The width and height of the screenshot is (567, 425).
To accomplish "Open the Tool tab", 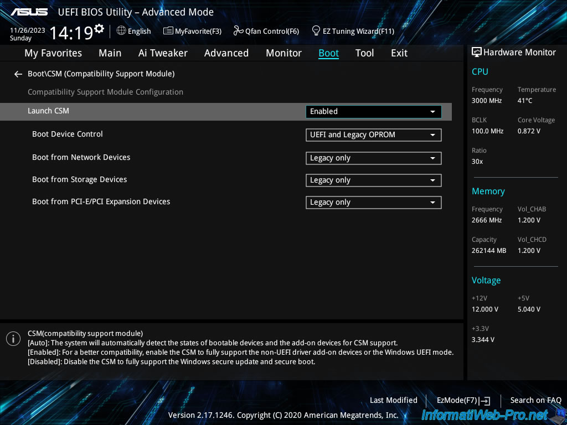I will click(x=364, y=53).
